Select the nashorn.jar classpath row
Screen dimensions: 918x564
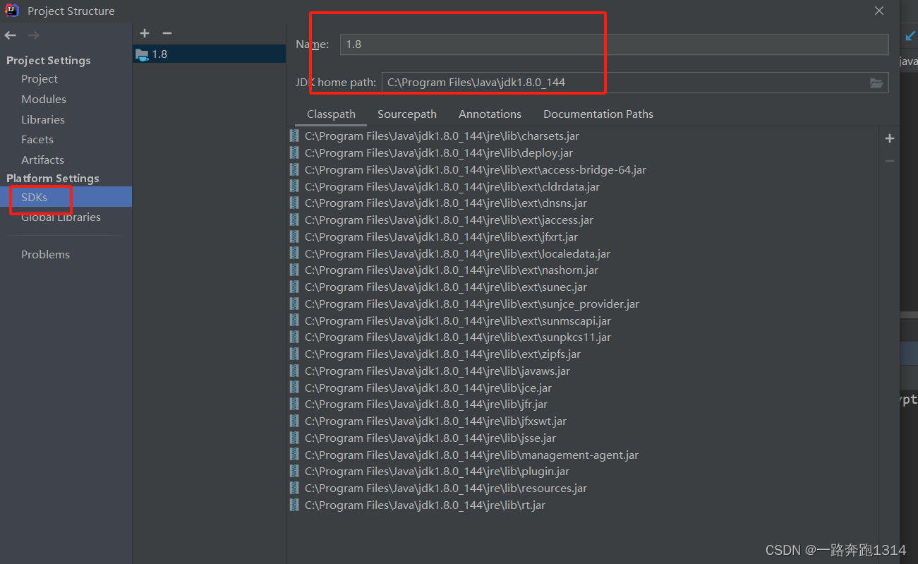[582, 270]
